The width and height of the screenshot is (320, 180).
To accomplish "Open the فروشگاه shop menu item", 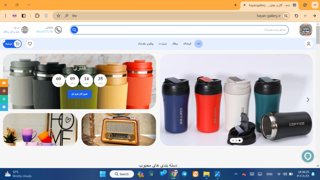I will click(x=187, y=44).
